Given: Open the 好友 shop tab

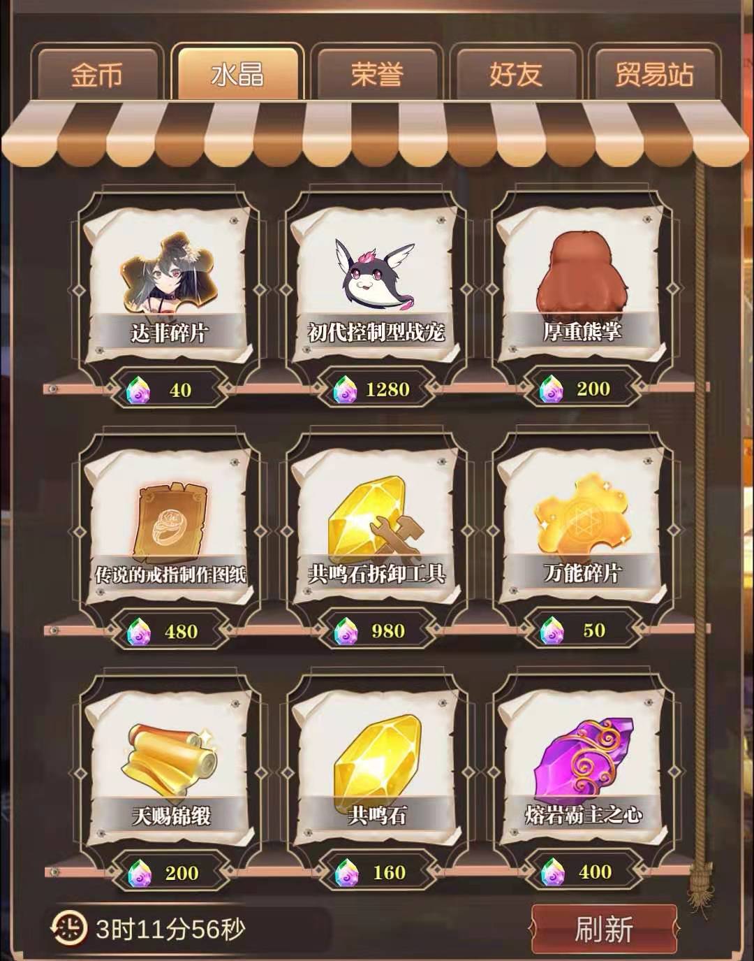Looking at the screenshot, I should coord(515,73).
